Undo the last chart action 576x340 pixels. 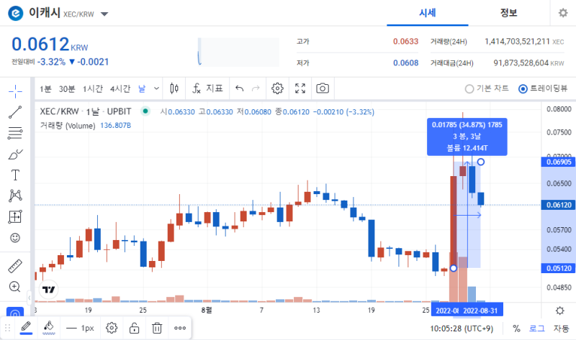[240, 88]
